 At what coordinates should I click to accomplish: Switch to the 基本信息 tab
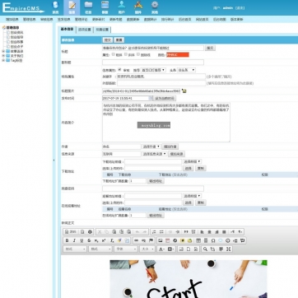[68, 29]
